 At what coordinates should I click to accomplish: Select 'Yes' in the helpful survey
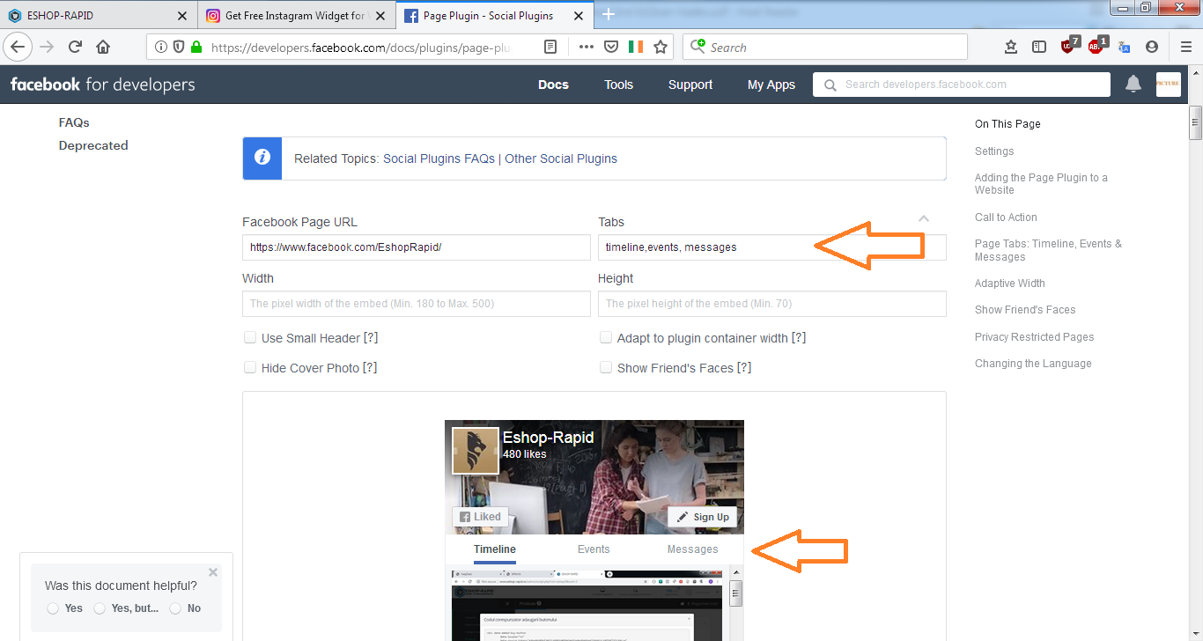(x=53, y=608)
